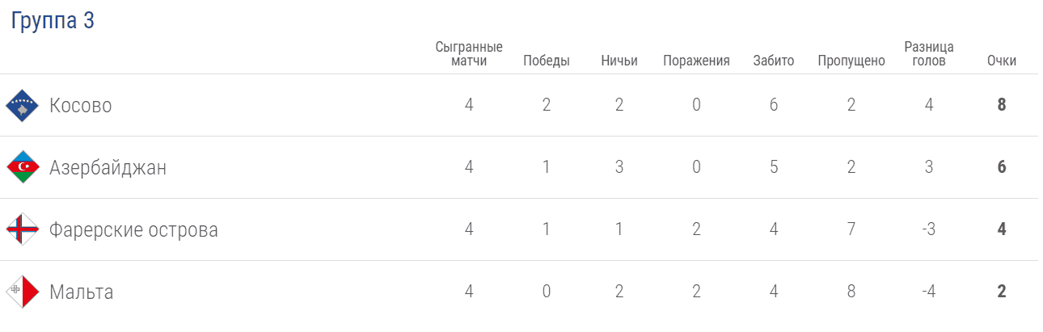The width and height of the screenshot is (1043, 332).
Task: Click the Malta flag icon
Action: (23, 292)
